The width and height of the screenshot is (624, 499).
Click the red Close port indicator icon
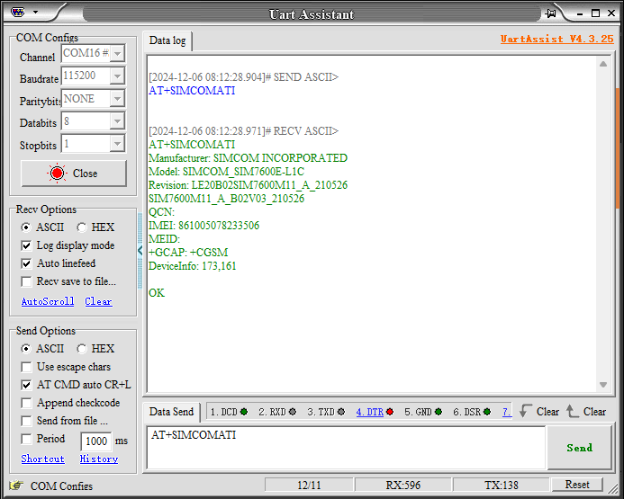pos(58,174)
